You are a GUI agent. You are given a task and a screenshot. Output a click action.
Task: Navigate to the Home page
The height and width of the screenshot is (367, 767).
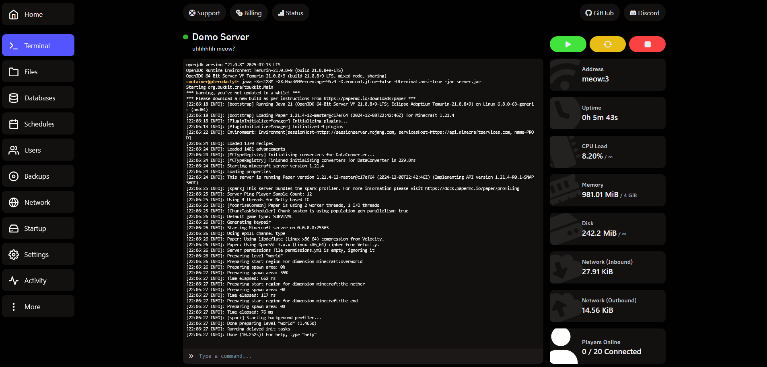pos(38,14)
